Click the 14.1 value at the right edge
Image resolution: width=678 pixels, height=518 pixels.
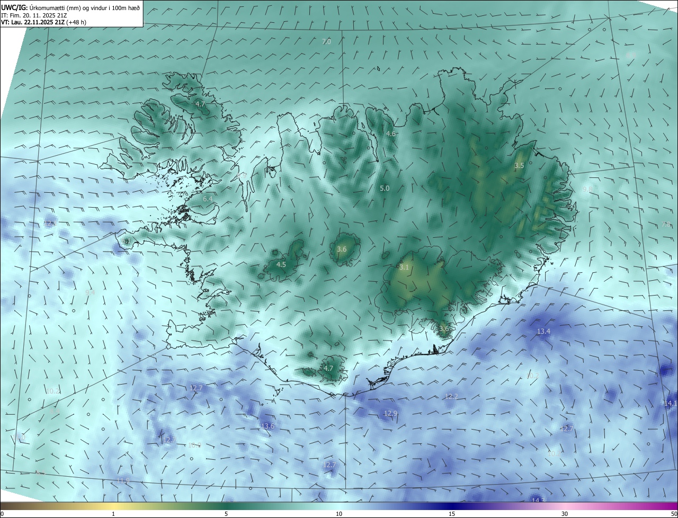[x=671, y=404]
